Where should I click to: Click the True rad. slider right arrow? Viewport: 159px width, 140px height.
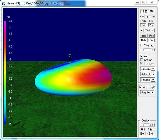(153, 50)
